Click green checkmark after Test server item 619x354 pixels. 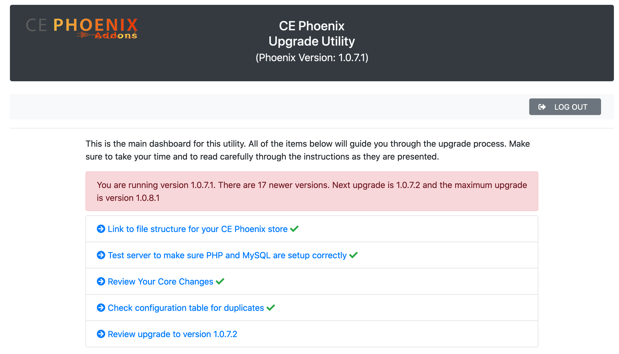tap(353, 255)
